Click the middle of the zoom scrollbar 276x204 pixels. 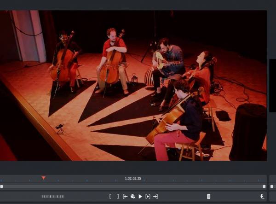(x=133, y=187)
